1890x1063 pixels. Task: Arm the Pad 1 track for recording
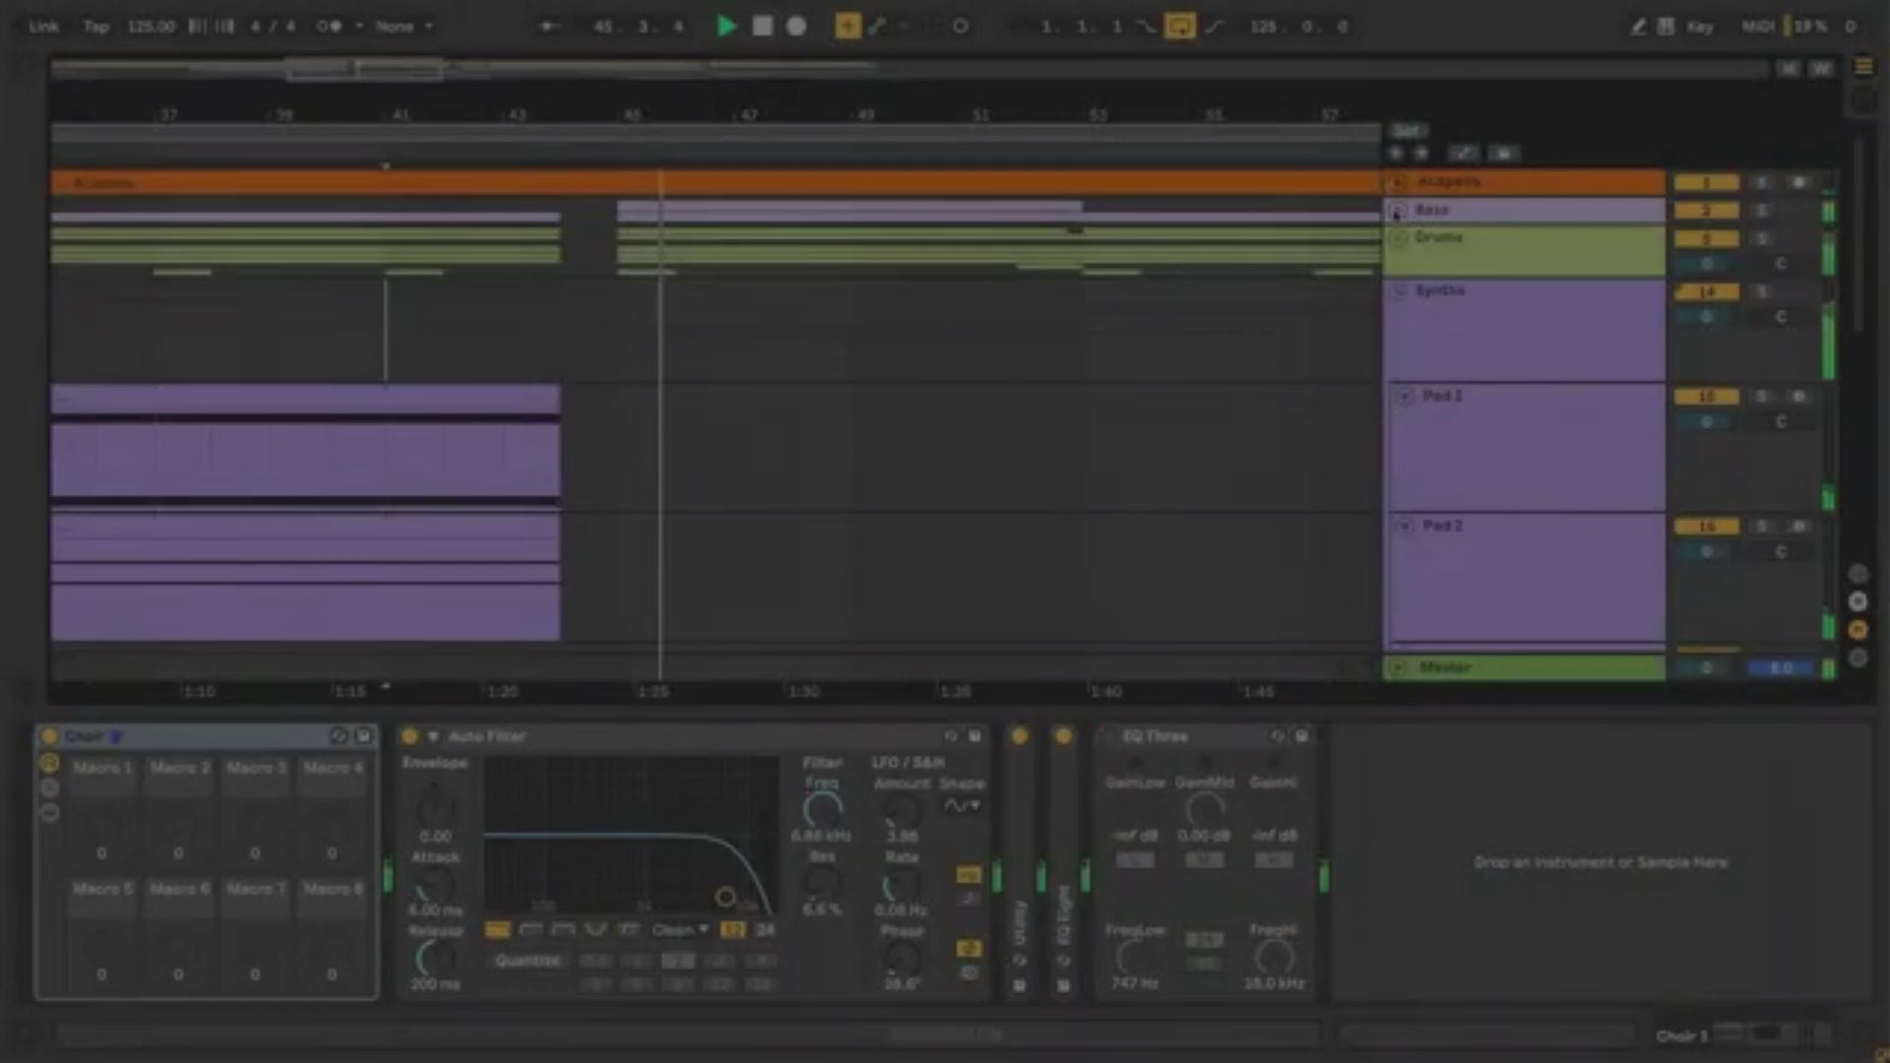coord(1798,397)
